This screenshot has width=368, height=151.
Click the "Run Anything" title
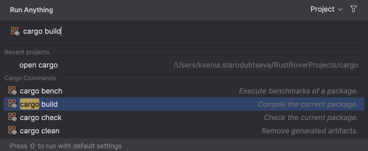31,10
